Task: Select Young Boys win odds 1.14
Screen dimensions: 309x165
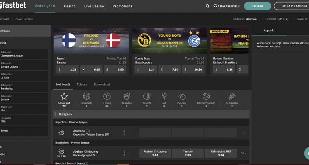Action: coord(145,69)
